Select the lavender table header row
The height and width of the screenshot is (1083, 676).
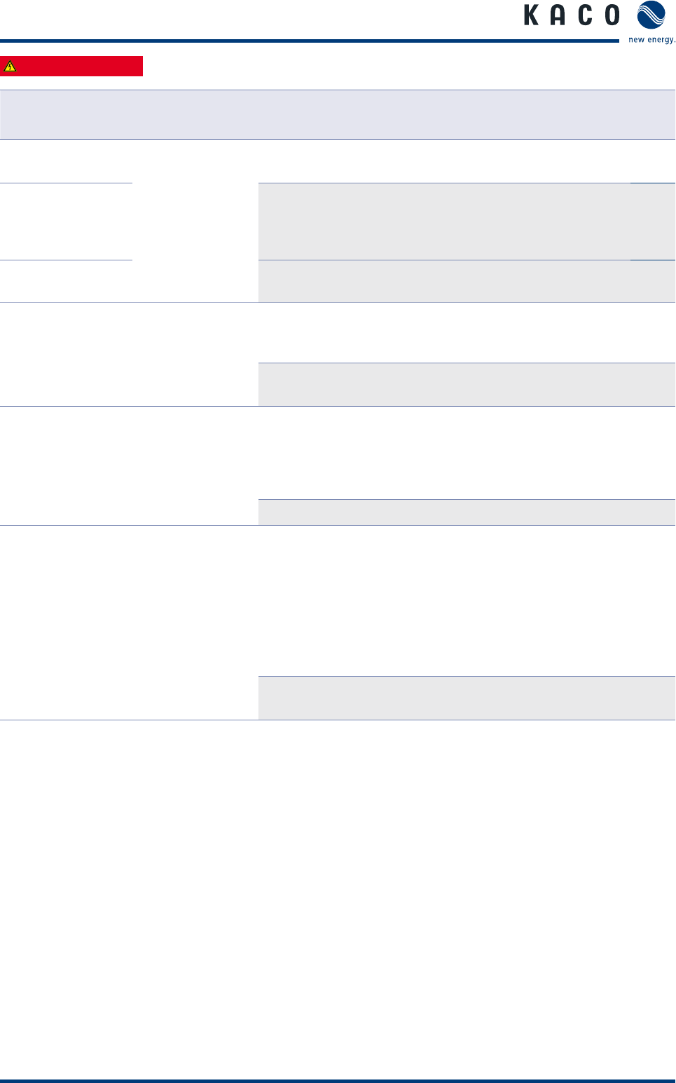coord(338,115)
